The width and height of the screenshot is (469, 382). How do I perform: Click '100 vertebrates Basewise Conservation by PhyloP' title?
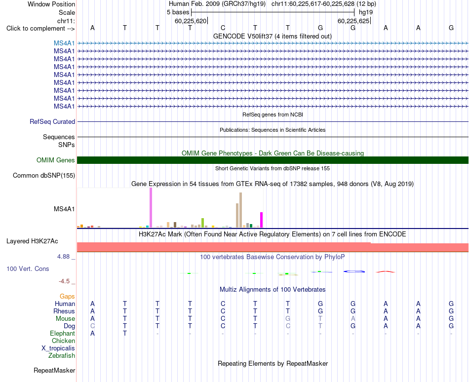coord(273,257)
